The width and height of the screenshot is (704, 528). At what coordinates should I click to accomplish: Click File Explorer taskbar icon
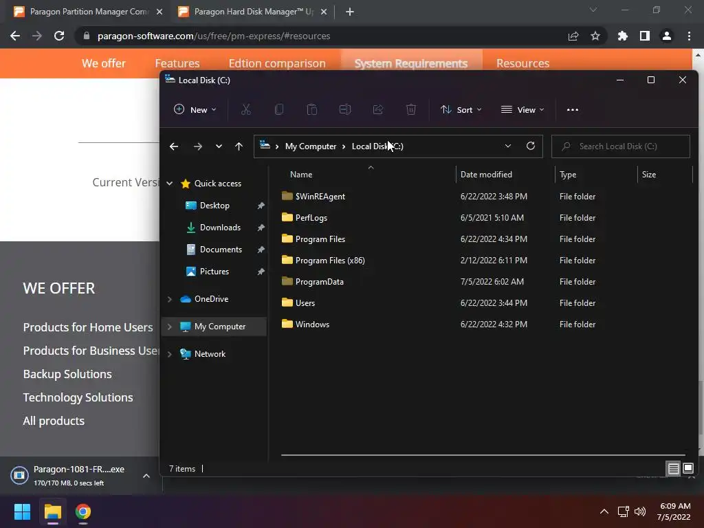tap(52, 511)
